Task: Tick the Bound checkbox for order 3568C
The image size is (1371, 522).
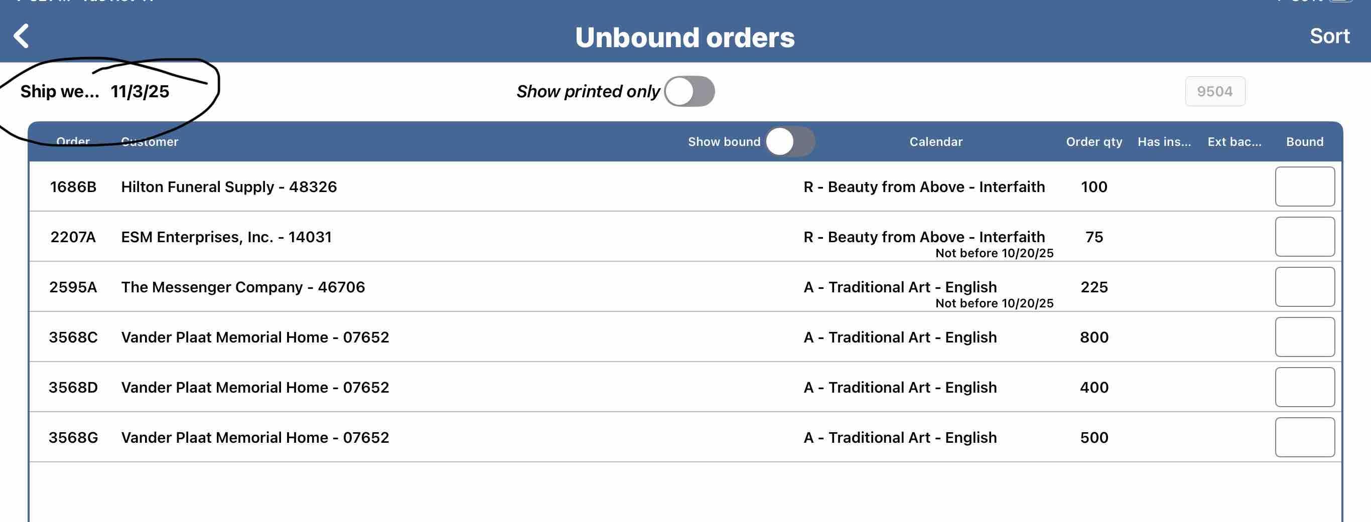Action: tap(1304, 337)
